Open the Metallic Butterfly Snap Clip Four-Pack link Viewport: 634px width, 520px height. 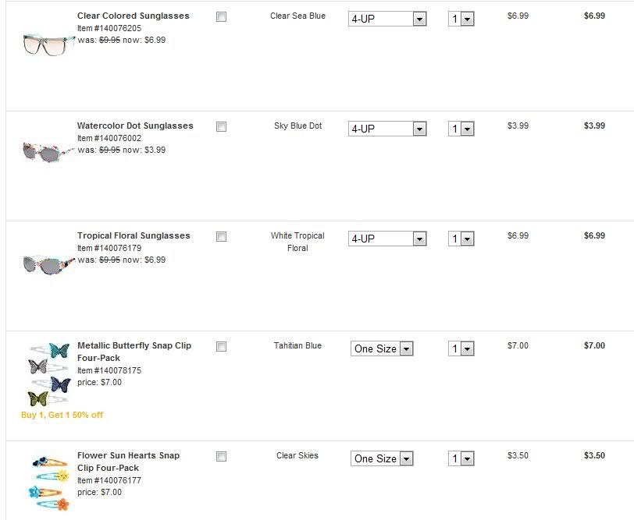coord(134,352)
